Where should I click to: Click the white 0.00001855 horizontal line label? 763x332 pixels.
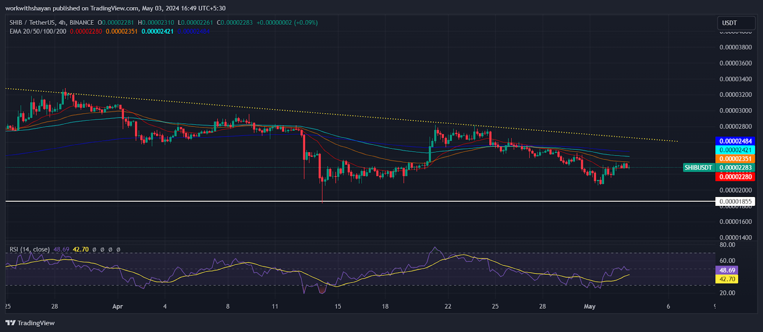point(735,202)
